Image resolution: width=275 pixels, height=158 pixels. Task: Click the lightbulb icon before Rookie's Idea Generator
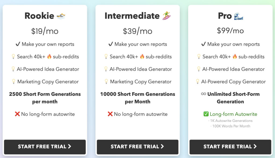13,69
